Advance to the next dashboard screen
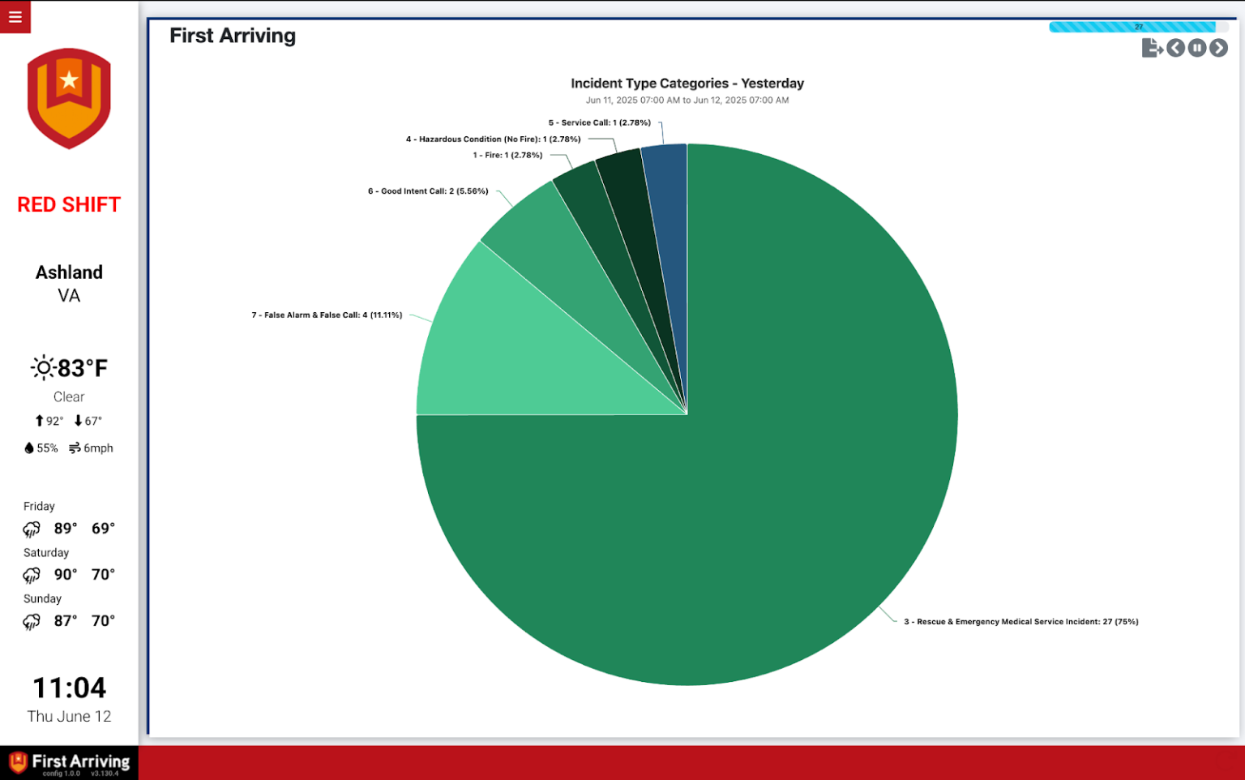 pyautogui.click(x=1219, y=48)
